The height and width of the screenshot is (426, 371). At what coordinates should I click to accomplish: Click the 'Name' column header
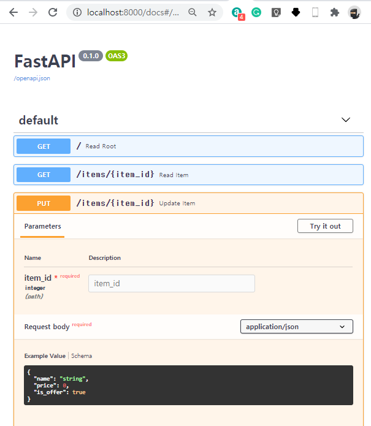coord(33,258)
